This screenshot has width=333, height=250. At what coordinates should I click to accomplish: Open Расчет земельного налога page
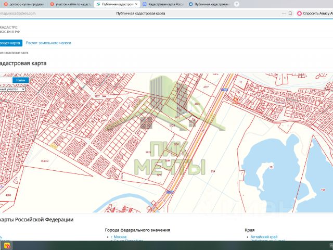click(48, 43)
